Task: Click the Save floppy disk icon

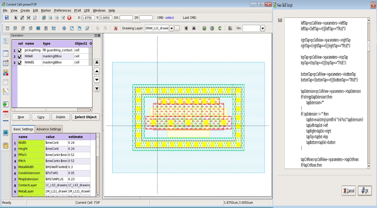Action: point(6,18)
